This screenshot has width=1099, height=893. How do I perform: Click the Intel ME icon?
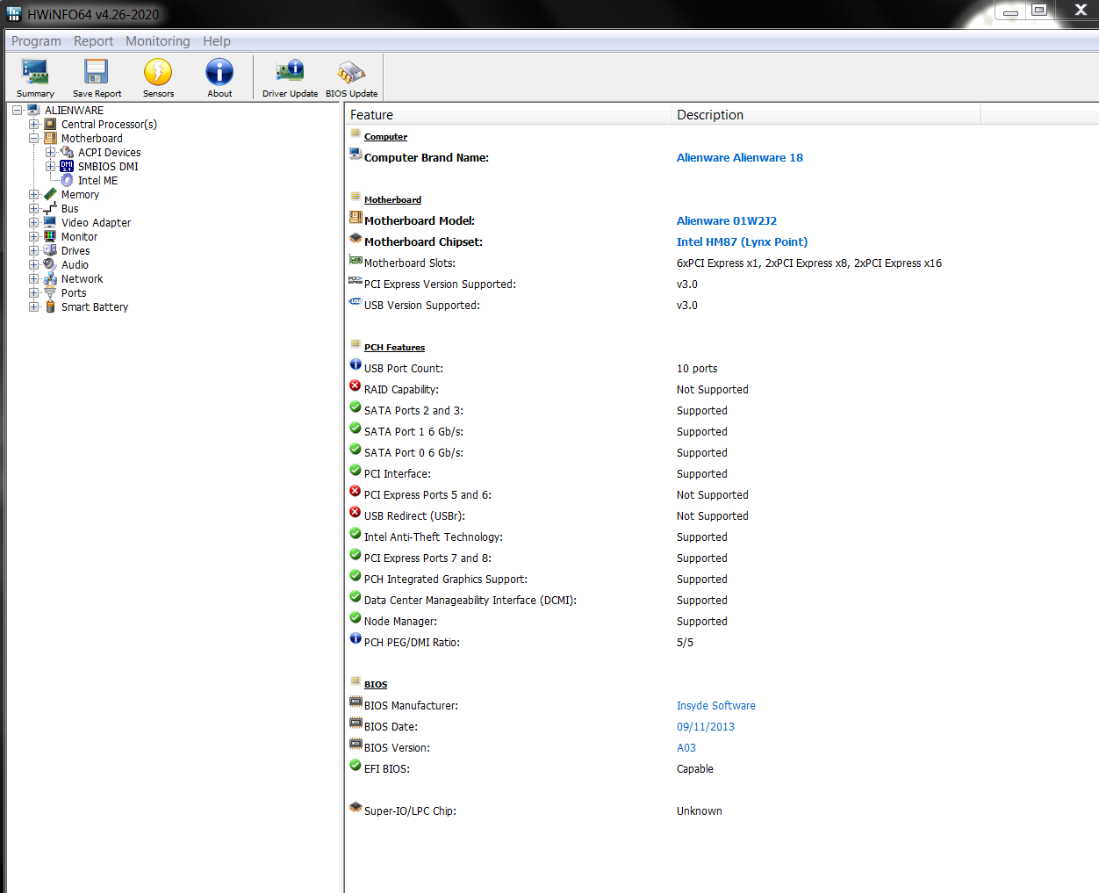[67, 180]
